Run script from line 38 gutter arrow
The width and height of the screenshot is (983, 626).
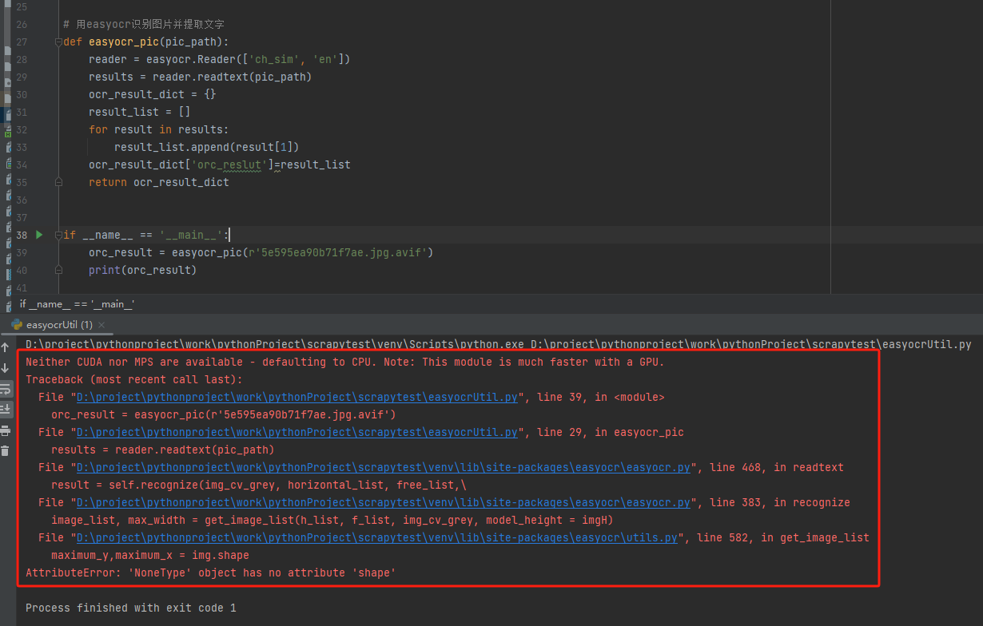(x=39, y=235)
